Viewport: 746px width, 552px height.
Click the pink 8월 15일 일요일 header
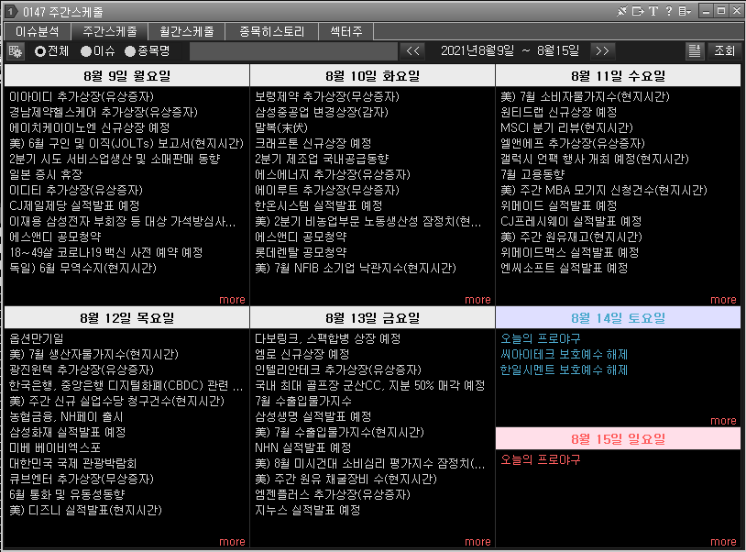coord(618,438)
